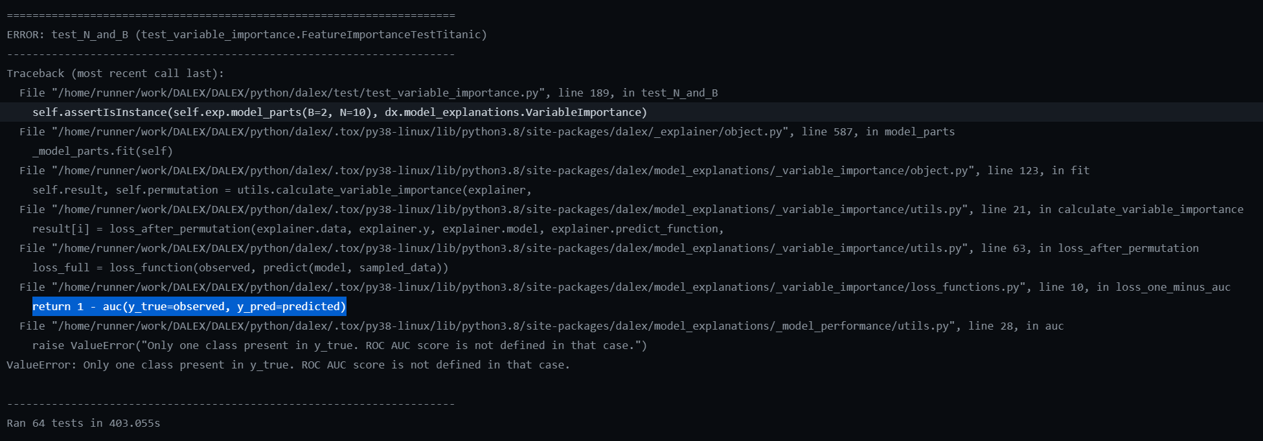Viewport: 1263px width, 441px height.
Task: Click 'self.result, self.permutation = utils.calculate_variable_importance' line
Action: coord(282,190)
